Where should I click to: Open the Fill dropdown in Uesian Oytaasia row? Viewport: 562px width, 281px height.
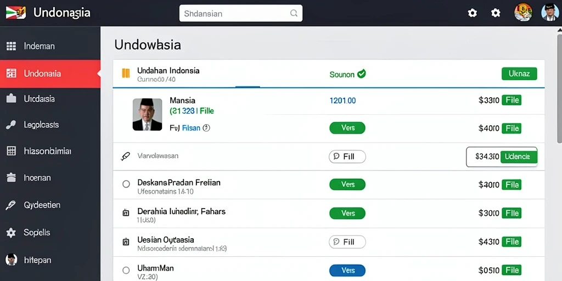[x=347, y=242]
